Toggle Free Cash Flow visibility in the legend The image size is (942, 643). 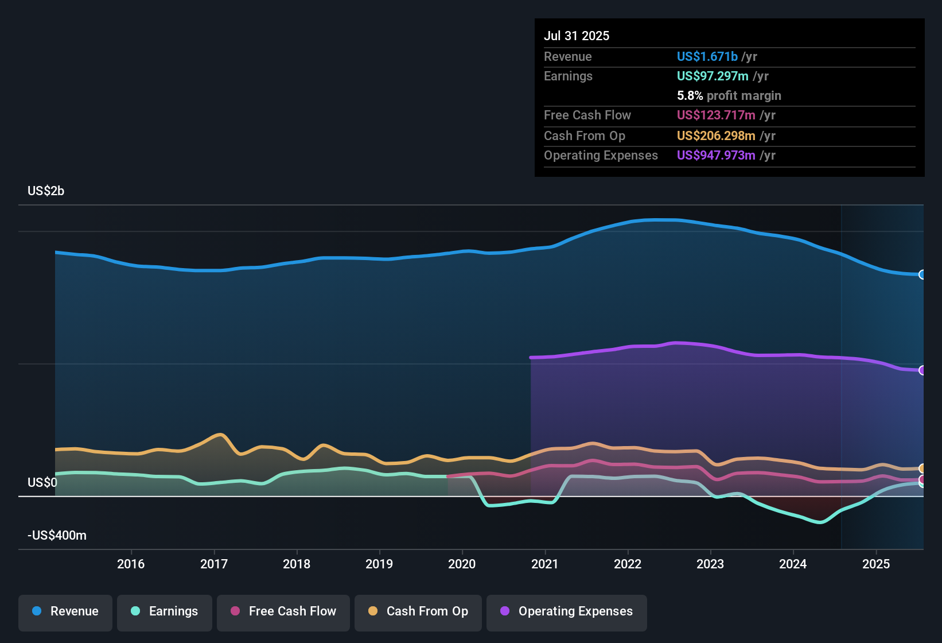[283, 611]
